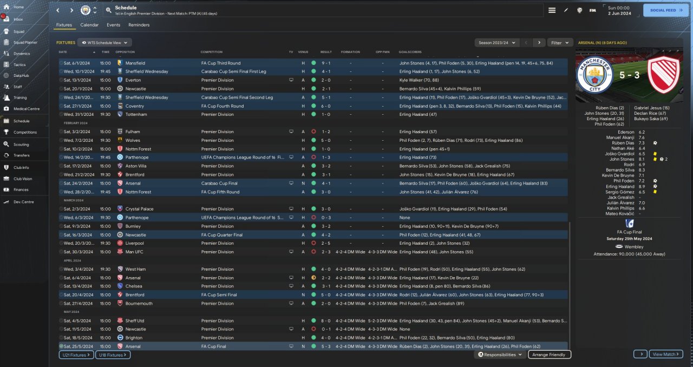Viewport: 693px width, 367px height.
Task: Click the arrow button beside View Match
Action: 640,354
